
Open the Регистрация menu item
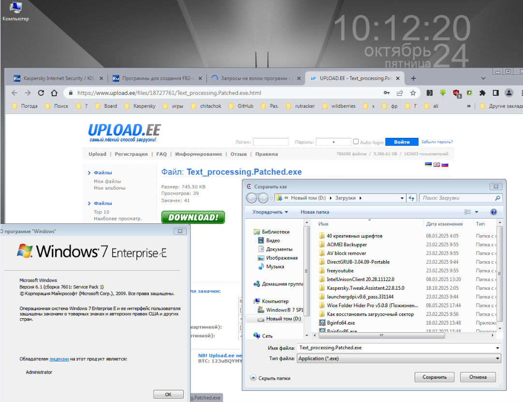(131, 154)
